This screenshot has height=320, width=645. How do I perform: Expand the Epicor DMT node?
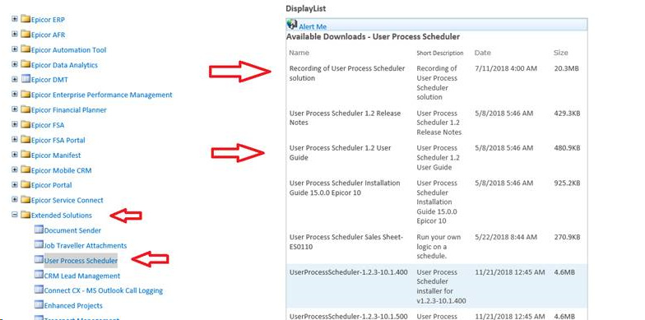pos(15,79)
